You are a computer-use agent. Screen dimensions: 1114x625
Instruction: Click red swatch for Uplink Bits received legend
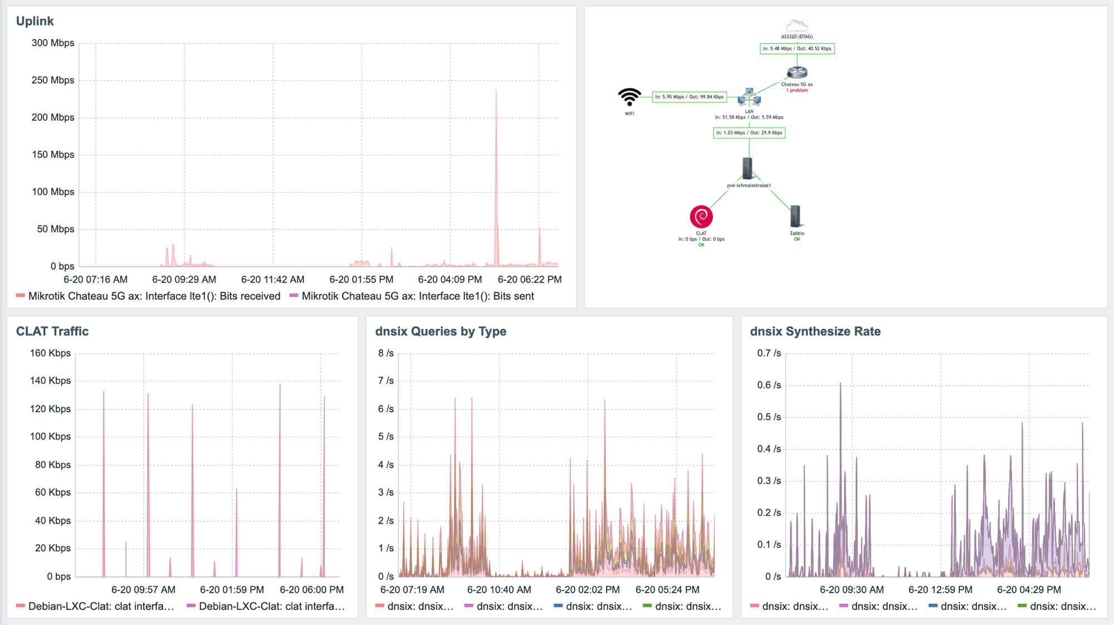[21, 296]
